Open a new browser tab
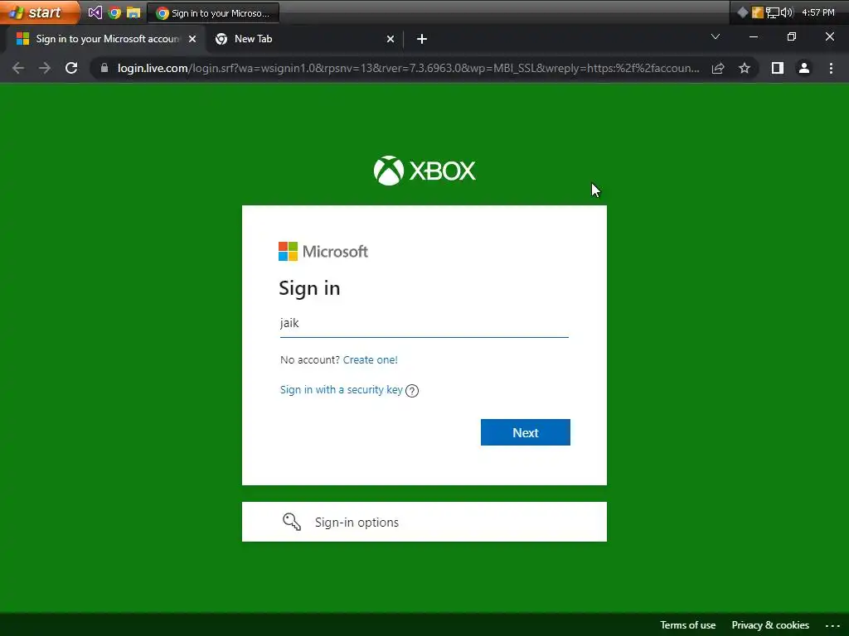 pyautogui.click(x=422, y=39)
